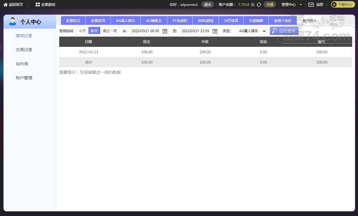Select the 最近一周 time range option
358x216 pixels.
coord(110,31)
